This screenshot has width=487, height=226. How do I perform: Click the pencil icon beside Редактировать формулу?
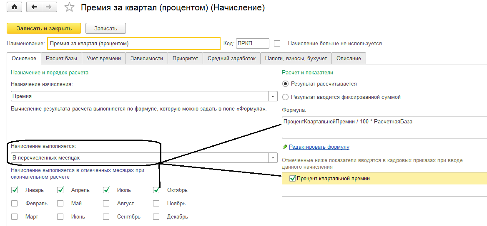point(285,147)
